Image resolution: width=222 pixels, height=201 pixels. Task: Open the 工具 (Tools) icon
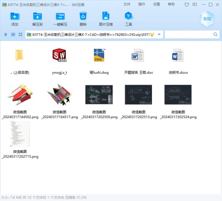(129, 16)
